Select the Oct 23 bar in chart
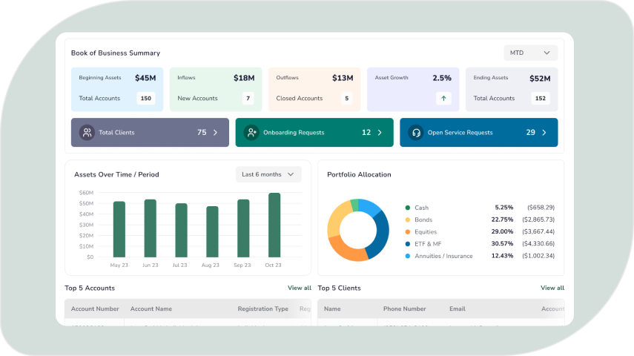 (x=274, y=225)
